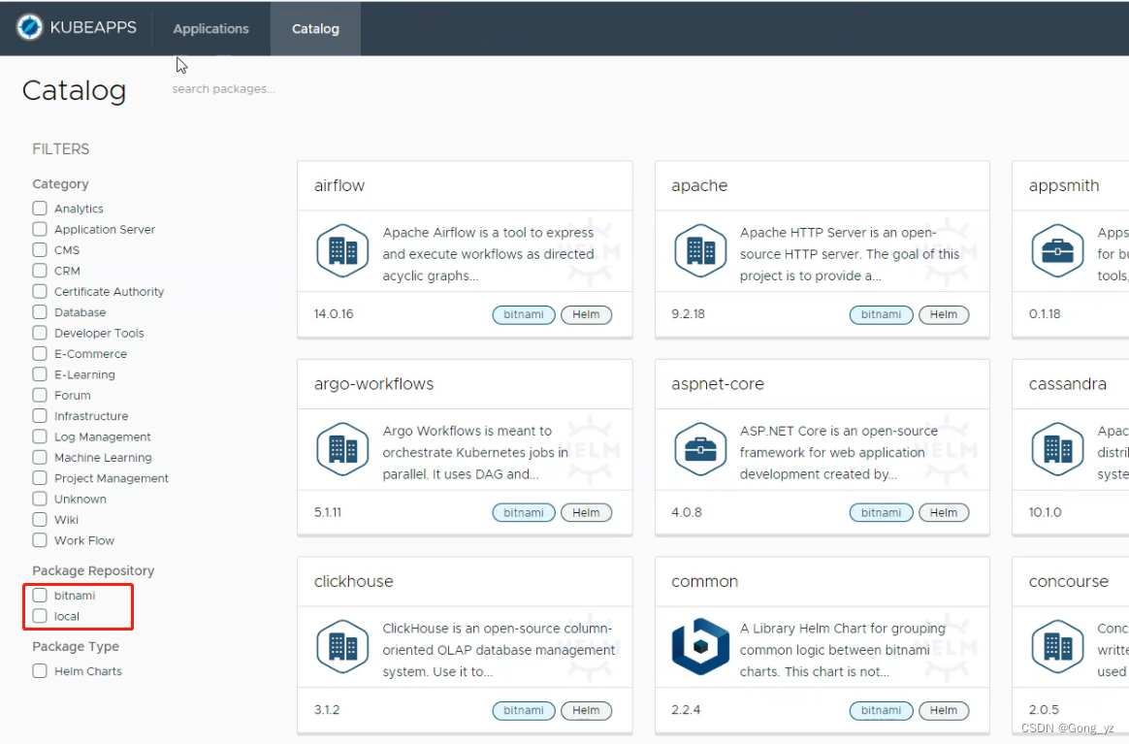Tick the Unknown category checkbox
The image size is (1129, 744).
coord(40,500)
